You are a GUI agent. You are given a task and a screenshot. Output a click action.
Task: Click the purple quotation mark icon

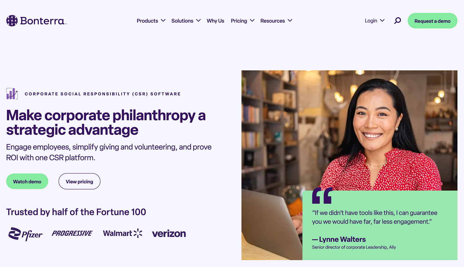tap(322, 196)
